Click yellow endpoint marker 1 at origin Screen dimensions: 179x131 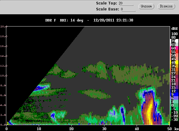pyautogui.click(x=7, y=123)
